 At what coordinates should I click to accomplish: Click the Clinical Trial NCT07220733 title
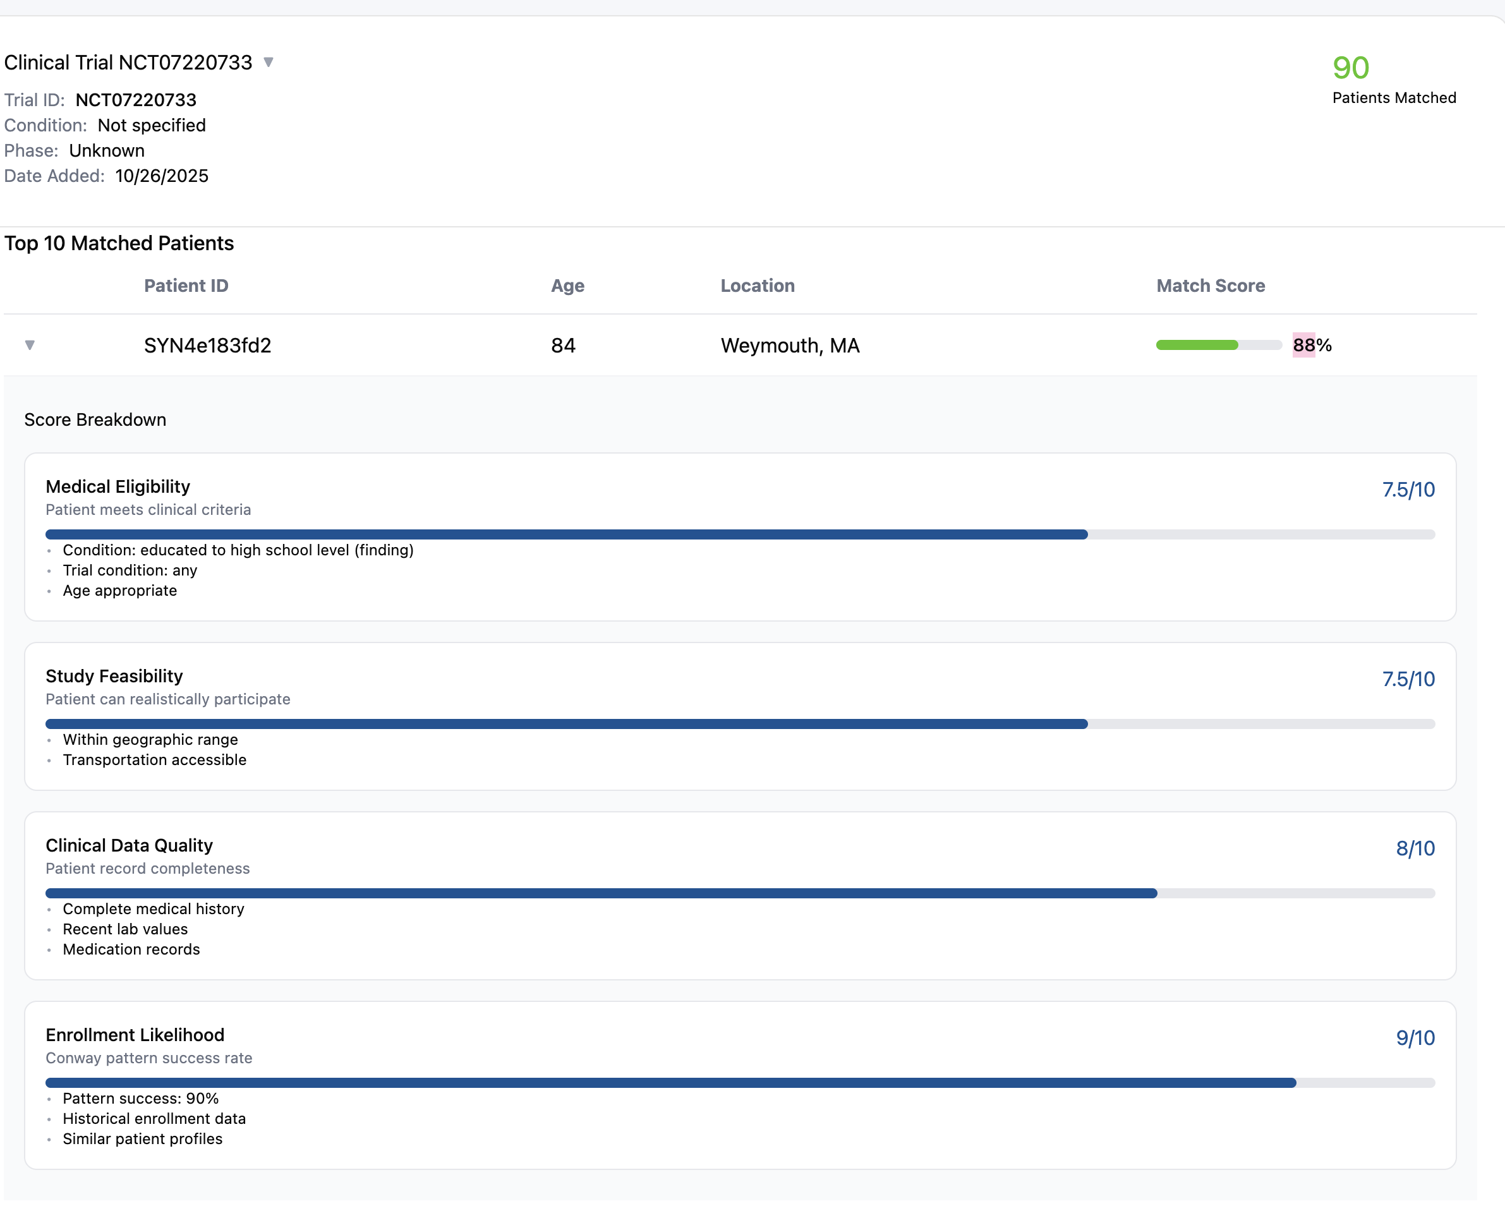[x=128, y=63]
